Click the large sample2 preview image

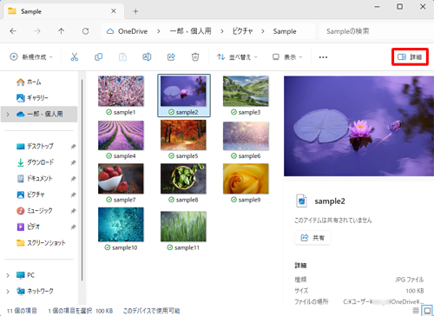tap(358, 126)
